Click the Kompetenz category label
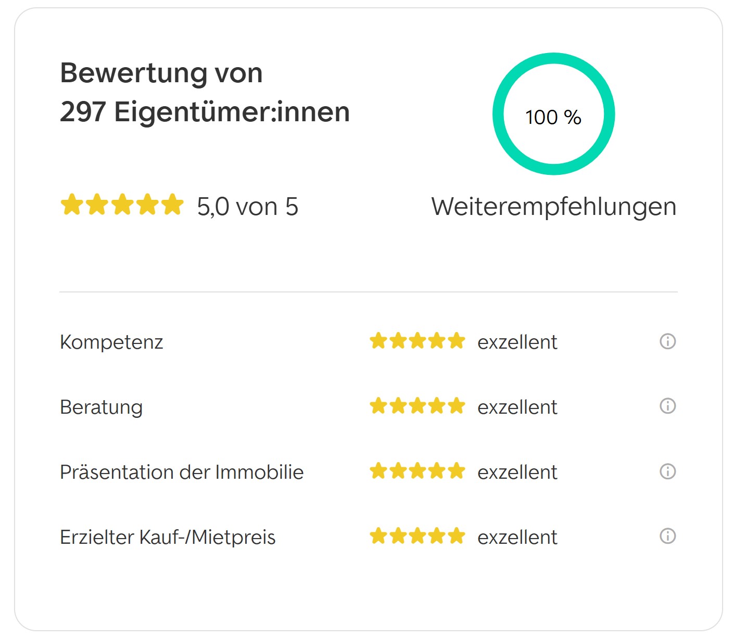Screen dimensions: 733x638 (x=111, y=342)
